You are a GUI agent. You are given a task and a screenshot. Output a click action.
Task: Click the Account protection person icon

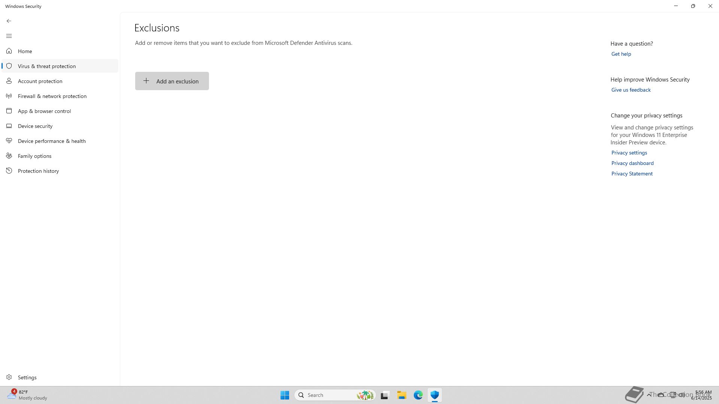(9, 81)
